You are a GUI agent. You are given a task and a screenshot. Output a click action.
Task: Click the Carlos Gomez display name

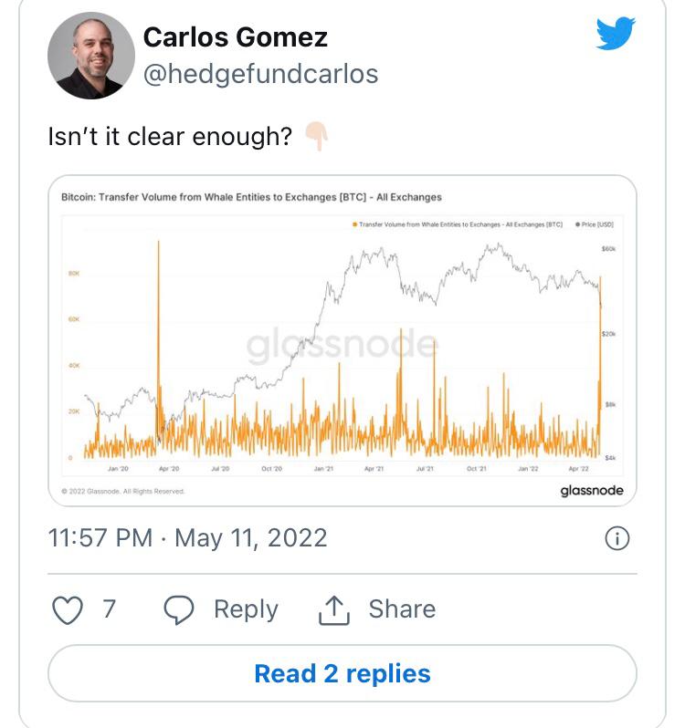pos(236,37)
